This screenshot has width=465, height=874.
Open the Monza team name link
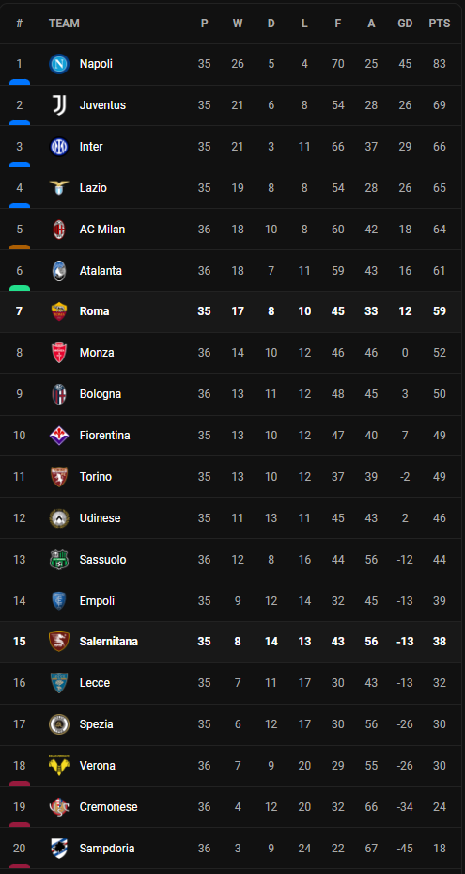tap(97, 353)
